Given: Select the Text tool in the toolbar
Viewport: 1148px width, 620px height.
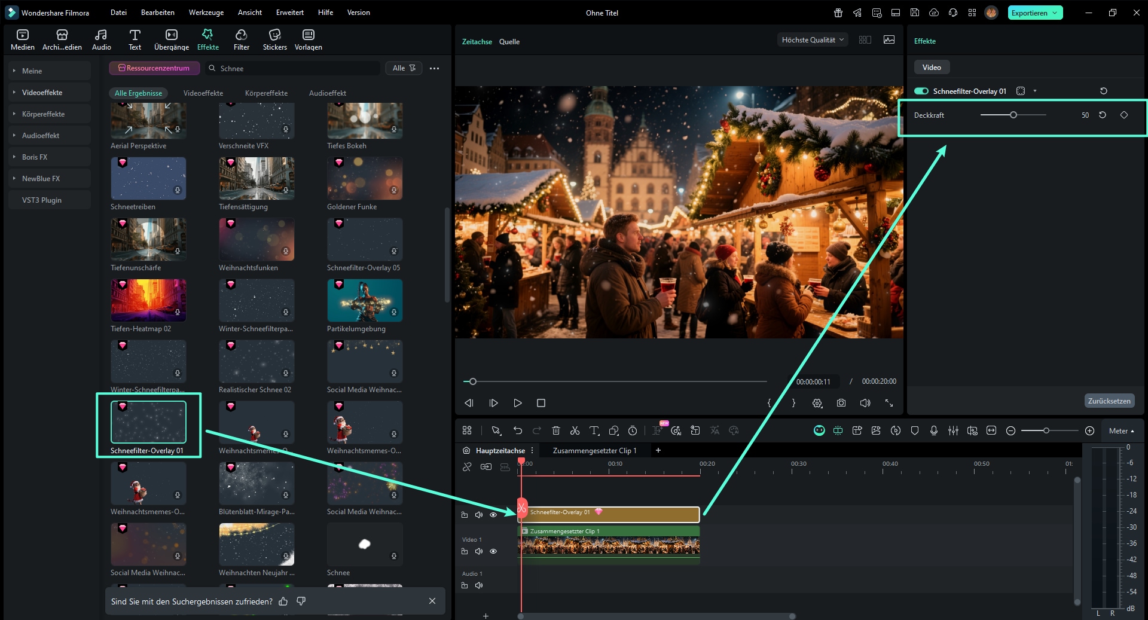Looking at the screenshot, I should coord(135,39).
